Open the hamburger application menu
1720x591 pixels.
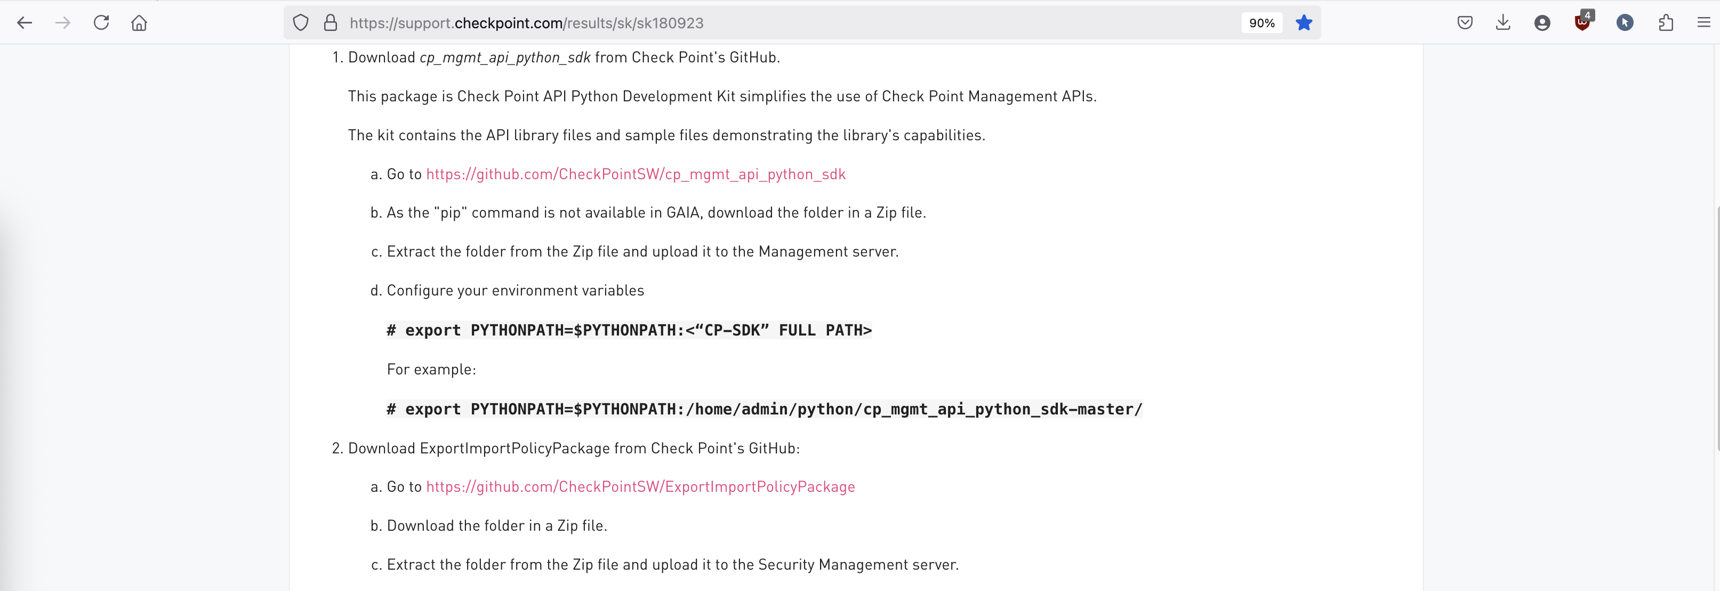1703,23
